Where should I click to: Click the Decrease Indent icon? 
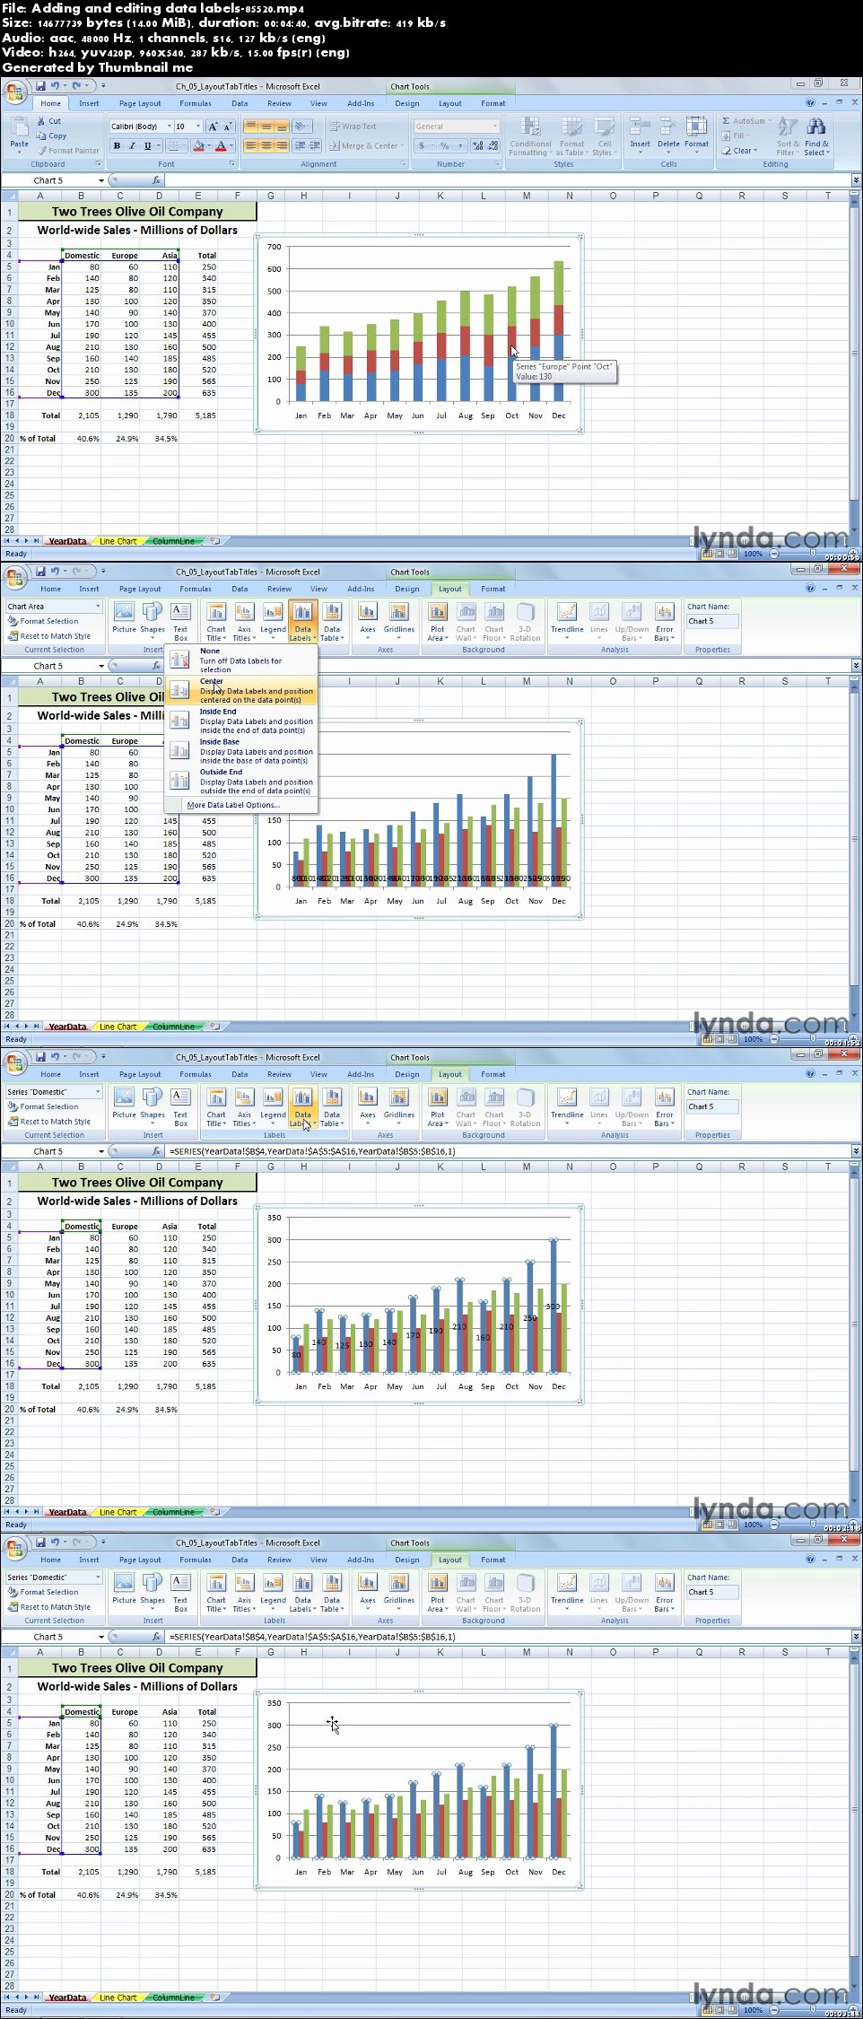(x=300, y=145)
